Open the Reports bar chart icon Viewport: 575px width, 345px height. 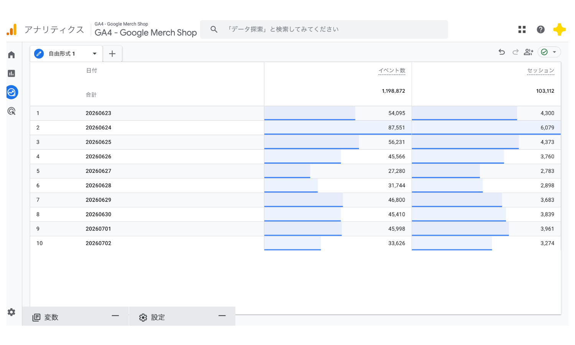pos(11,73)
